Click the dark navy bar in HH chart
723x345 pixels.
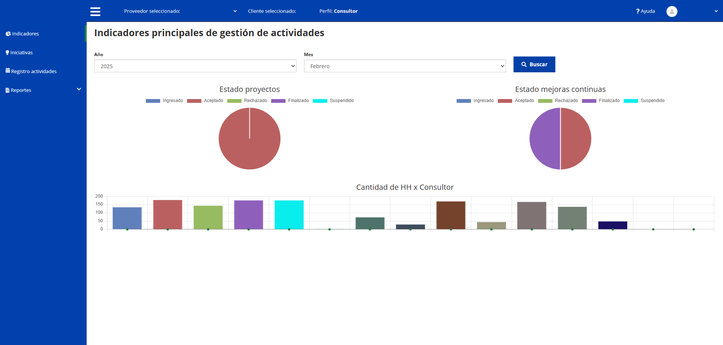[x=613, y=225]
